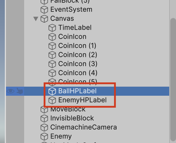The height and width of the screenshot is (143, 176).
Task: Select CoinIcon (1) in hierarchy
Action: tap(77, 46)
